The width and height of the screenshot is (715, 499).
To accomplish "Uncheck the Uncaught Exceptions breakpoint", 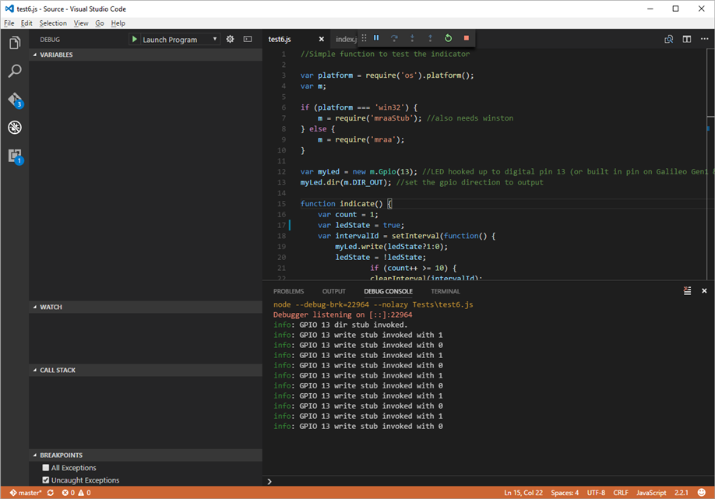I will click(x=46, y=480).
